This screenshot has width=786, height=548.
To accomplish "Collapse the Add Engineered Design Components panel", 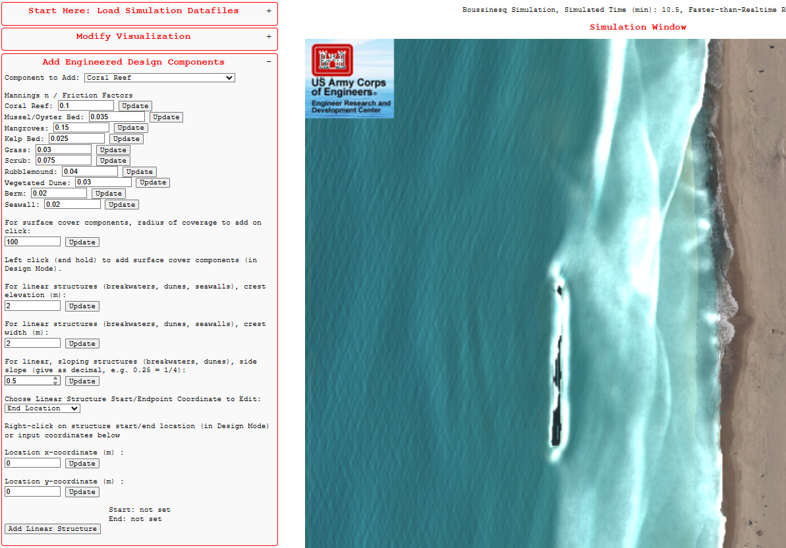I will click(269, 62).
